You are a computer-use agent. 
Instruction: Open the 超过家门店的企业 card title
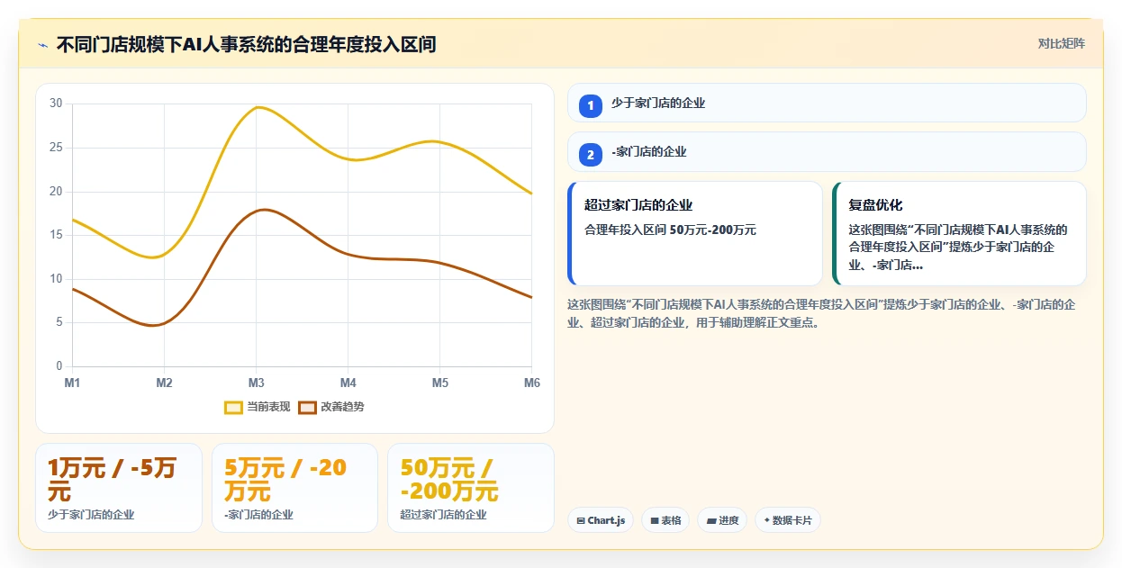[x=638, y=205]
